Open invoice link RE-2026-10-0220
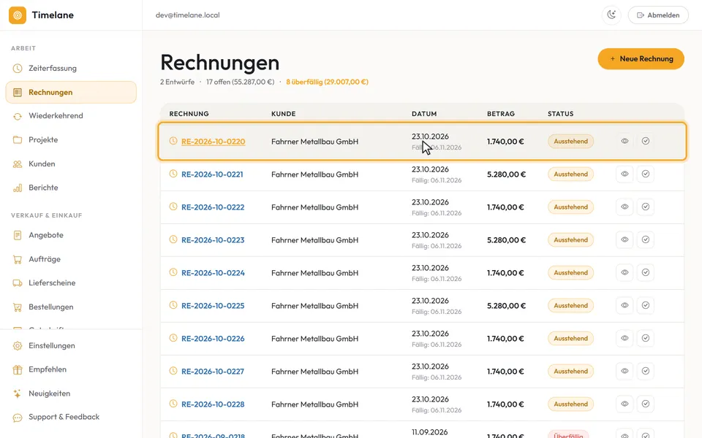The width and height of the screenshot is (702, 438). point(213,142)
